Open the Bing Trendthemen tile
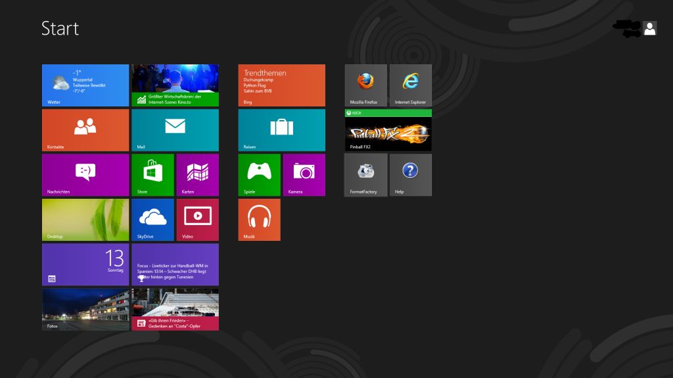Image resolution: width=673 pixels, height=378 pixels. (281, 85)
